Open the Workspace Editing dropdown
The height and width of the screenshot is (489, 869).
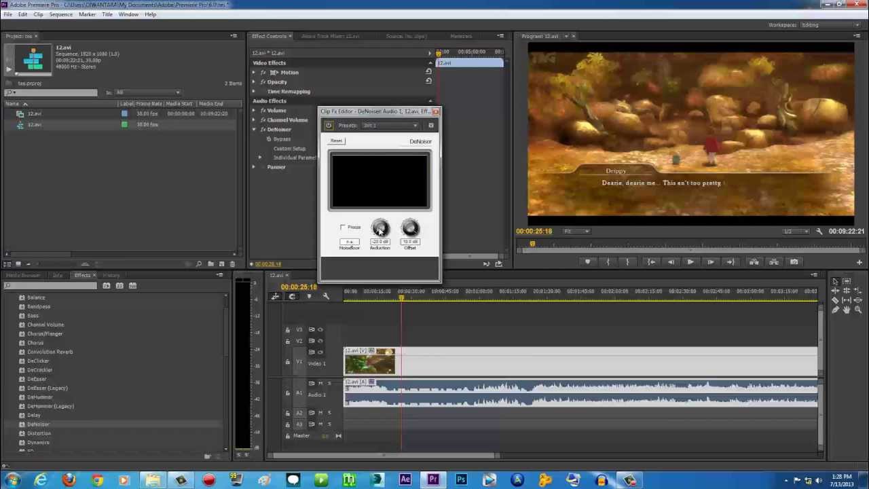[831, 25]
